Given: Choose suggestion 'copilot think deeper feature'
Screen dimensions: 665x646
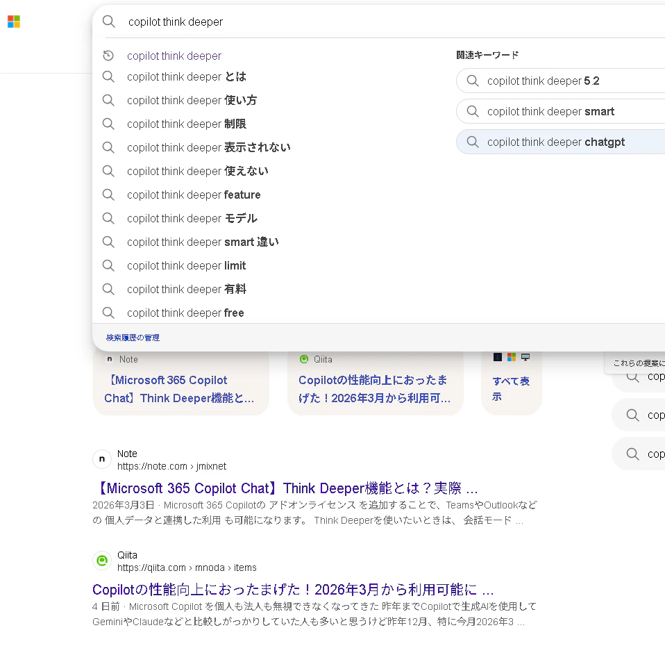Looking at the screenshot, I should click(x=194, y=194).
